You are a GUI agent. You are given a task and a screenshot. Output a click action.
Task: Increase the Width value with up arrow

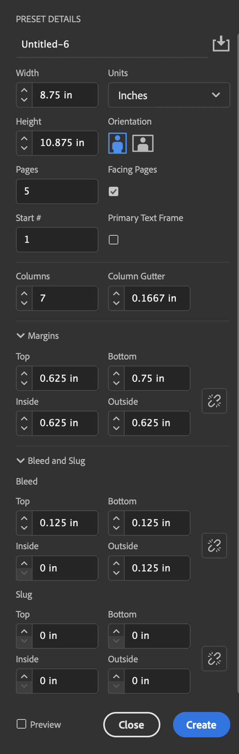24,90
